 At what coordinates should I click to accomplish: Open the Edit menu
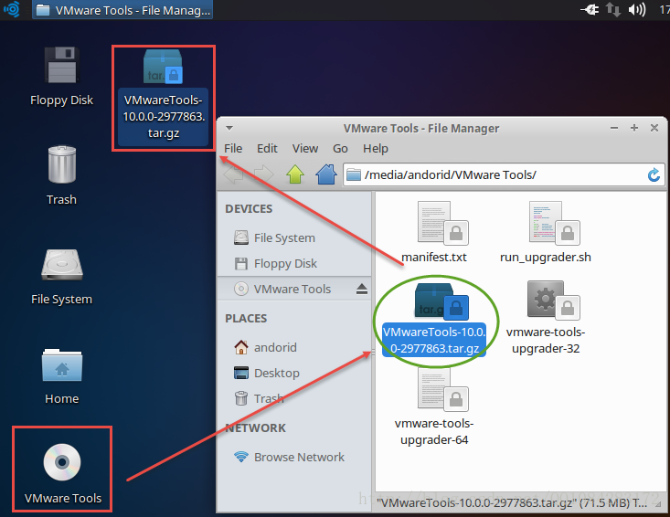[x=267, y=149]
